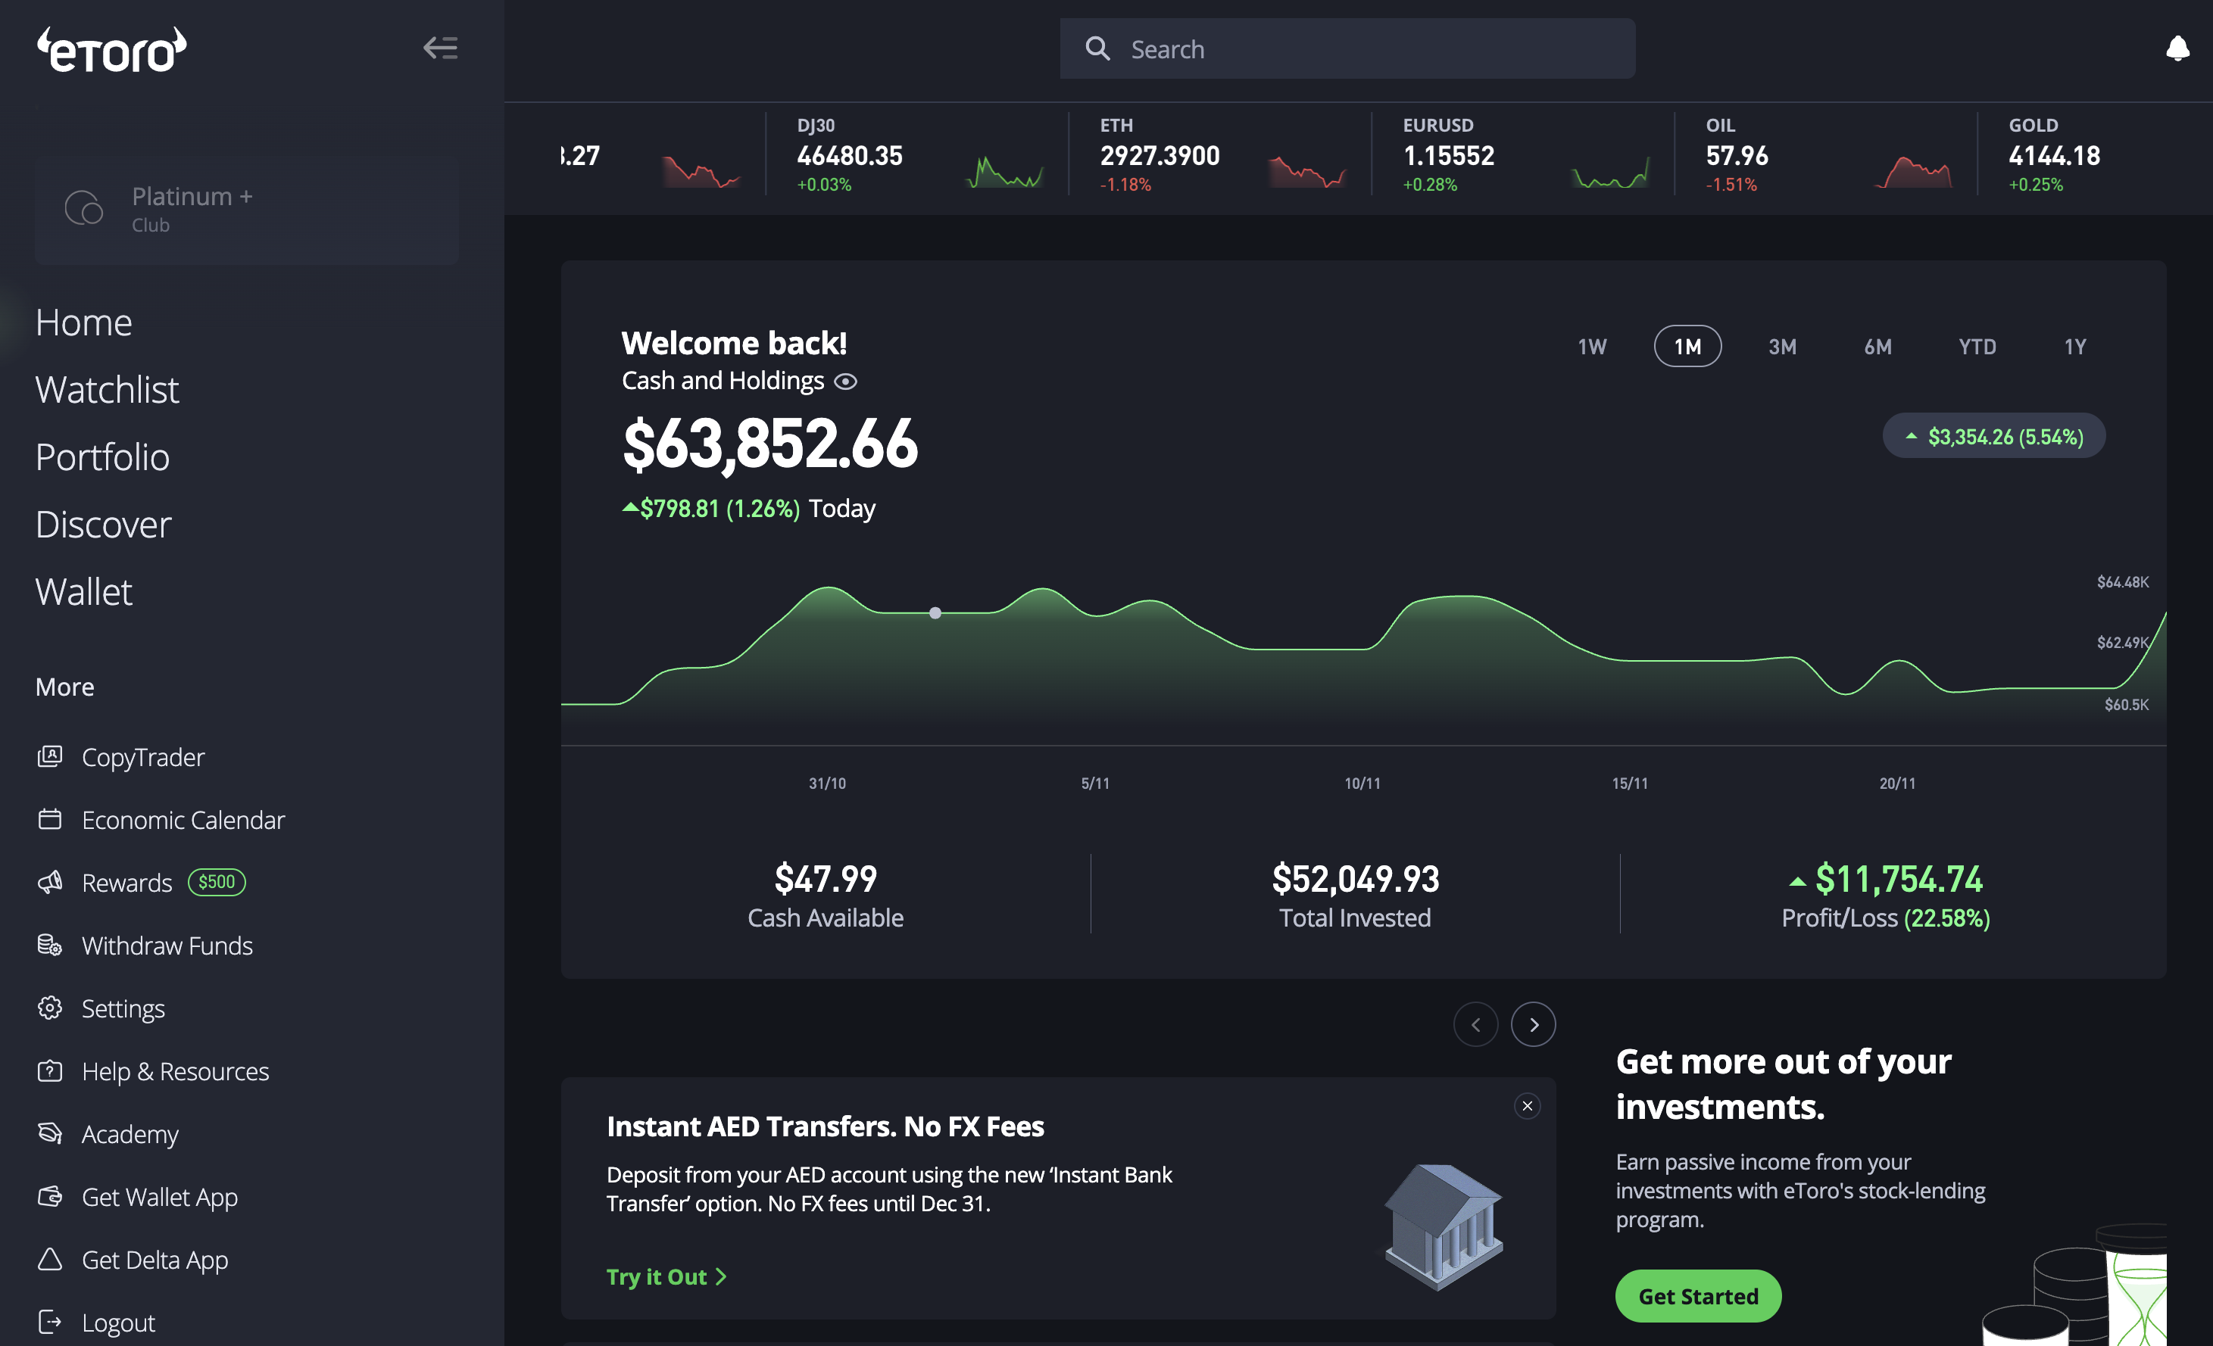This screenshot has width=2213, height=1346.
Task: Collapse the sidebar with arrow icon
Action: pyautogui.click(x=440, y=48)
